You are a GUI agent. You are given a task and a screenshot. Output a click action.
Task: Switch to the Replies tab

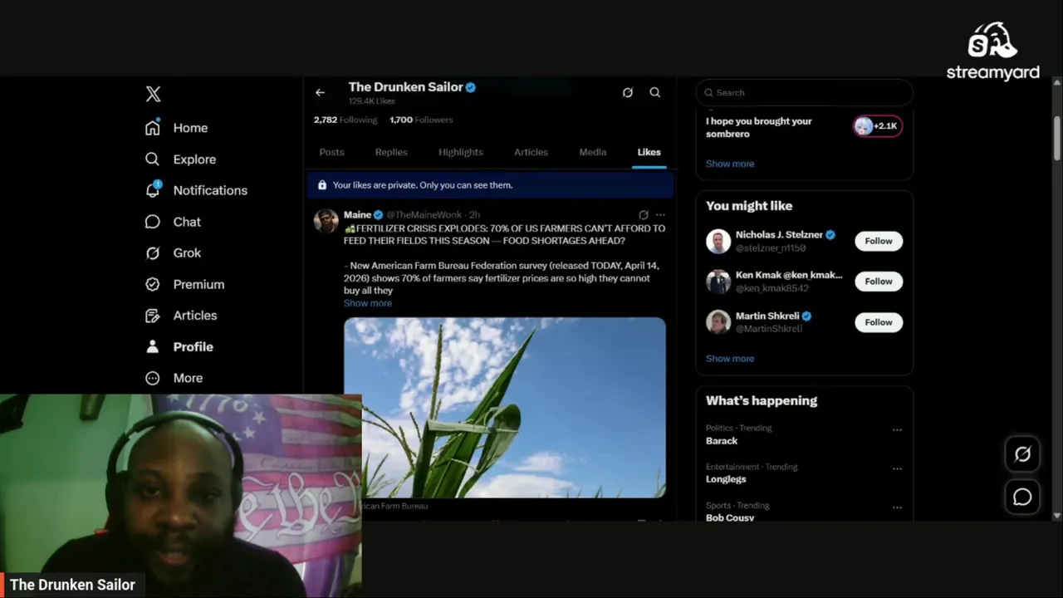(x=391, y=152)
